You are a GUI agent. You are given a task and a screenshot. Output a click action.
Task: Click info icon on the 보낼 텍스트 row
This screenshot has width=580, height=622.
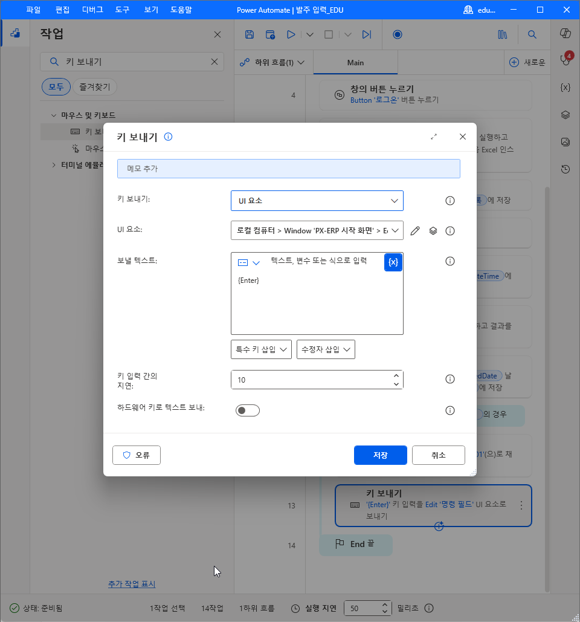pos(450,261)
